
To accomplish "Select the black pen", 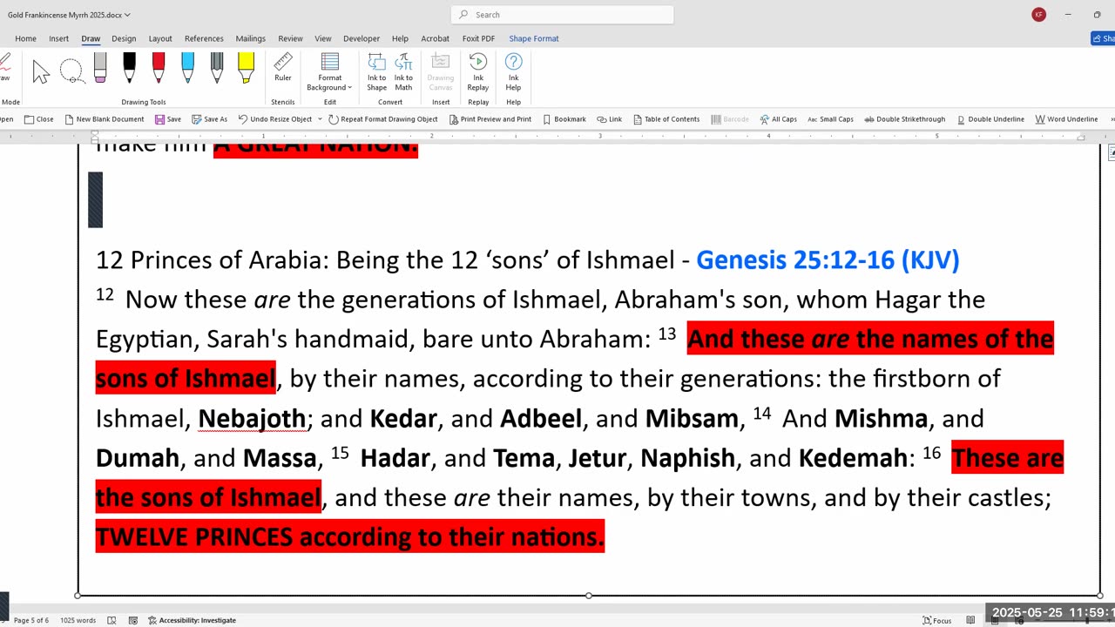I will 129,69.
